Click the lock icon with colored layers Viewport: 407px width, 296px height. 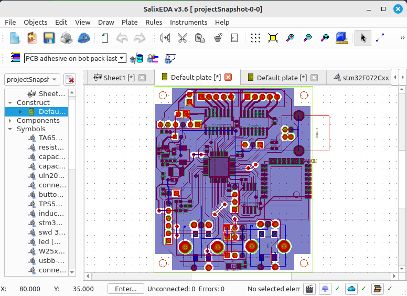tap(153, 58)
